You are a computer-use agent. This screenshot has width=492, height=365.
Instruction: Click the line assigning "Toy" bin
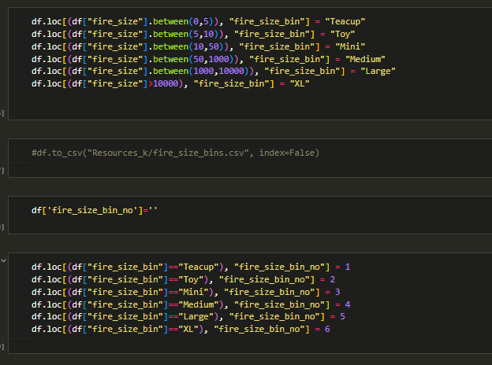[x=193, y=34]
